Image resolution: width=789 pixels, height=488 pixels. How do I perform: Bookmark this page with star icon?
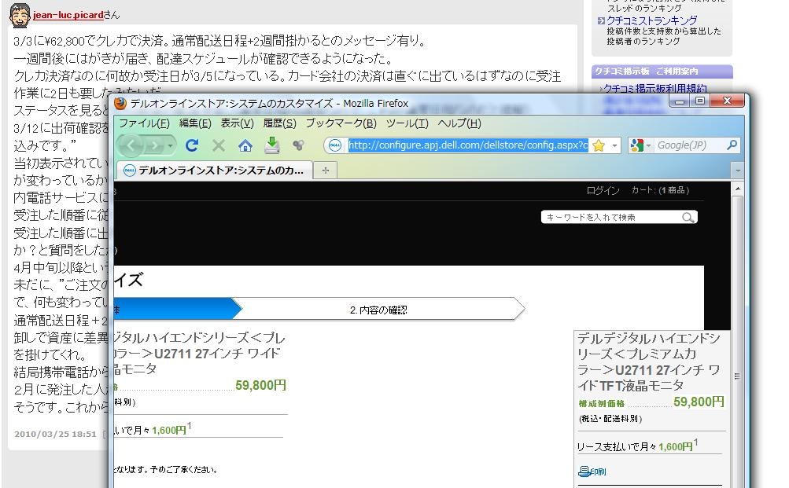coord(599,145)
